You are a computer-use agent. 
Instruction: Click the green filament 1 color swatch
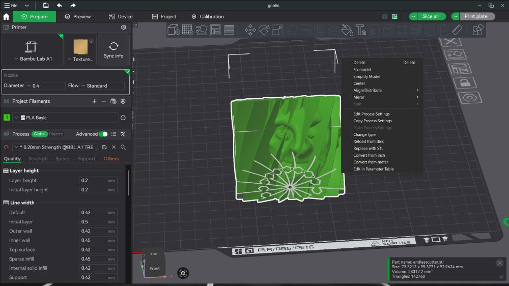click(x=7, y=118)
